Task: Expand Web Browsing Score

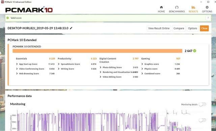Action: 17,73
